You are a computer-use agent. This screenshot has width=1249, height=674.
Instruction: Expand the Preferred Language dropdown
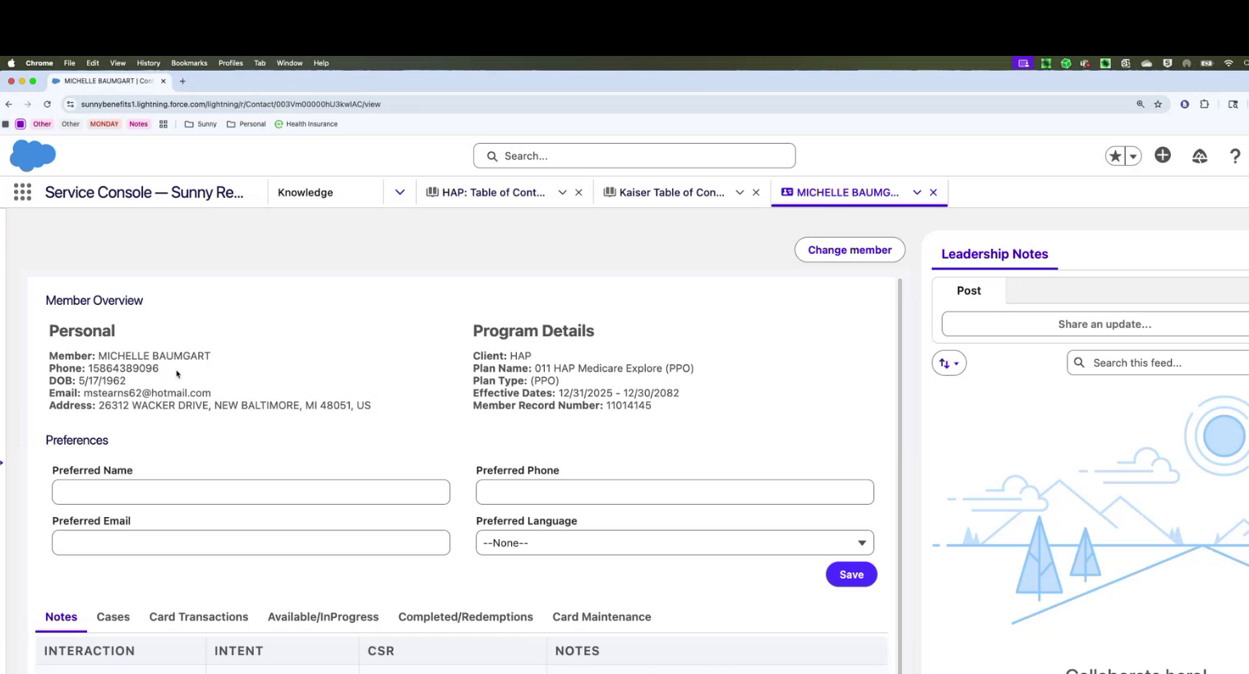pos(674,542)
